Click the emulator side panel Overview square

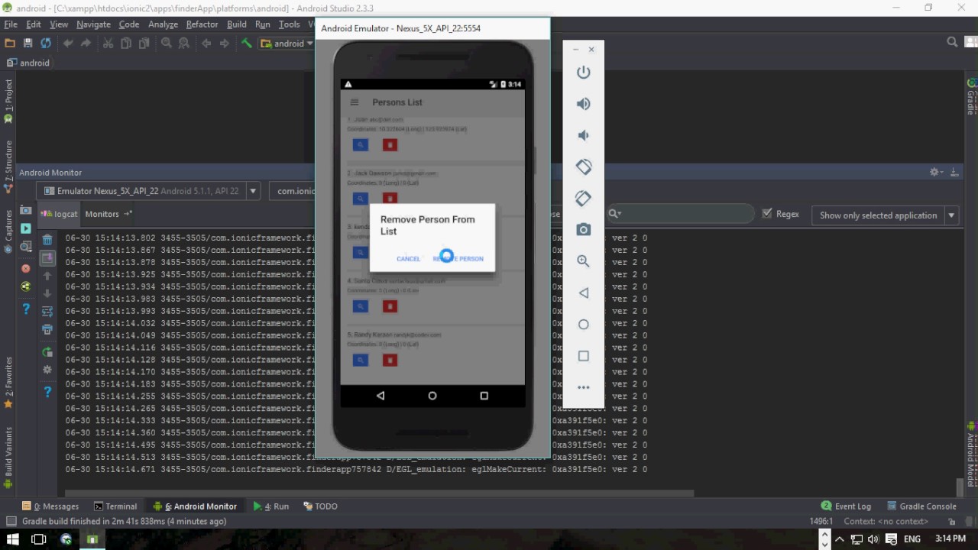[583, 356]
